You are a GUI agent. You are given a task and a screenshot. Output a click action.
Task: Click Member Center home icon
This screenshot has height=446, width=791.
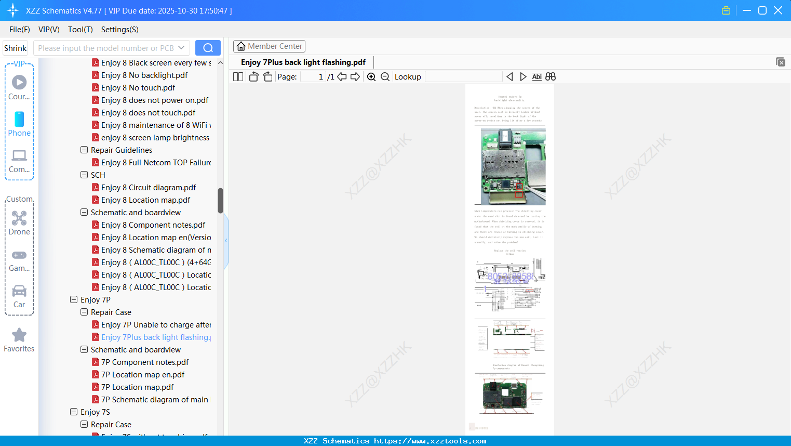[241, 46]
